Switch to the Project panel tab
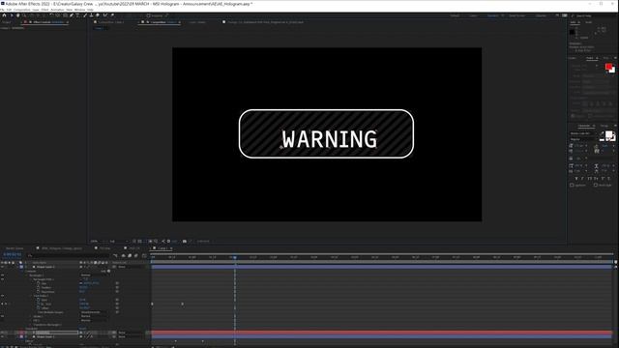Image resolution: width=619 pixels, height=348 pixels. [x=7, y=22]
